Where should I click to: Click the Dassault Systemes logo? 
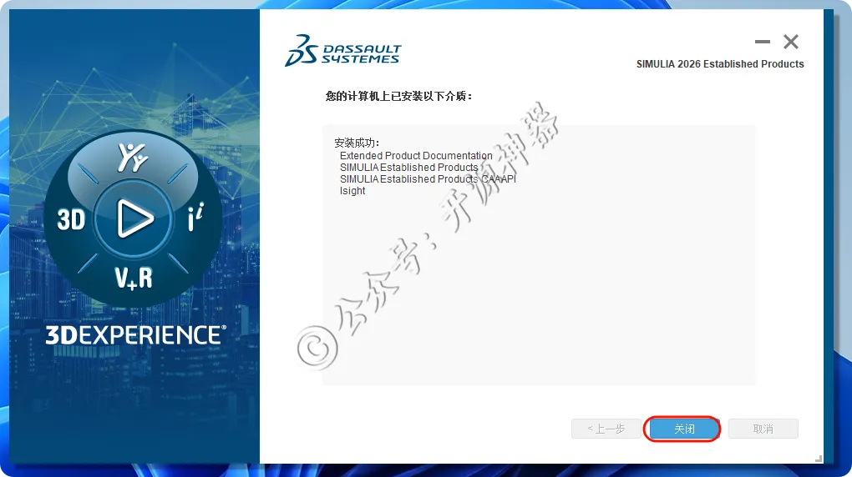342,51
